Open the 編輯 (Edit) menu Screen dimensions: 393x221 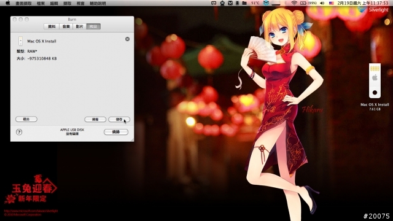tap(54, 3)
